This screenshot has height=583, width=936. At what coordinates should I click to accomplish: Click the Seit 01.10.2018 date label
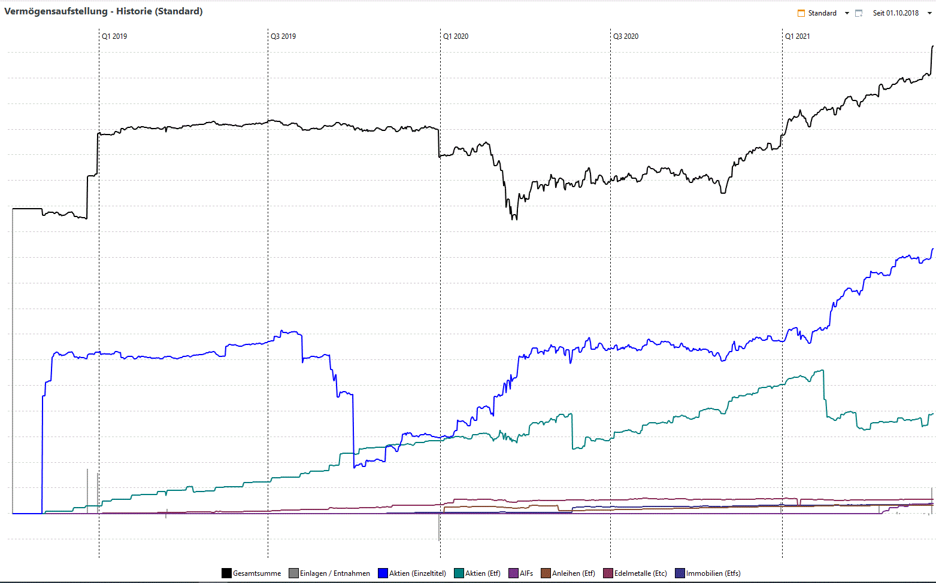[896, 13]
